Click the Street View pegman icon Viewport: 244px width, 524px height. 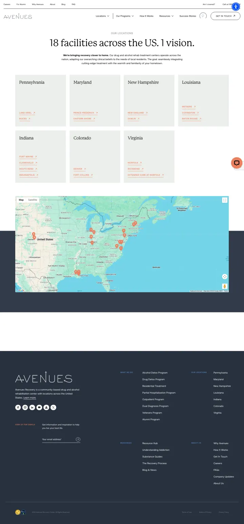[225, 286]
